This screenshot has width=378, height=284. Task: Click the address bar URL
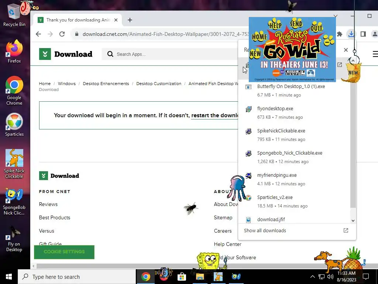click(166, 34)
